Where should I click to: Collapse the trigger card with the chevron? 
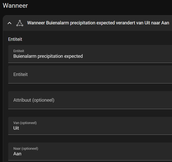pos(9,23)
